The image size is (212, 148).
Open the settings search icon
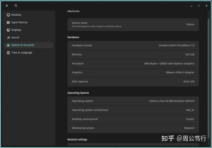click(16, 6)
